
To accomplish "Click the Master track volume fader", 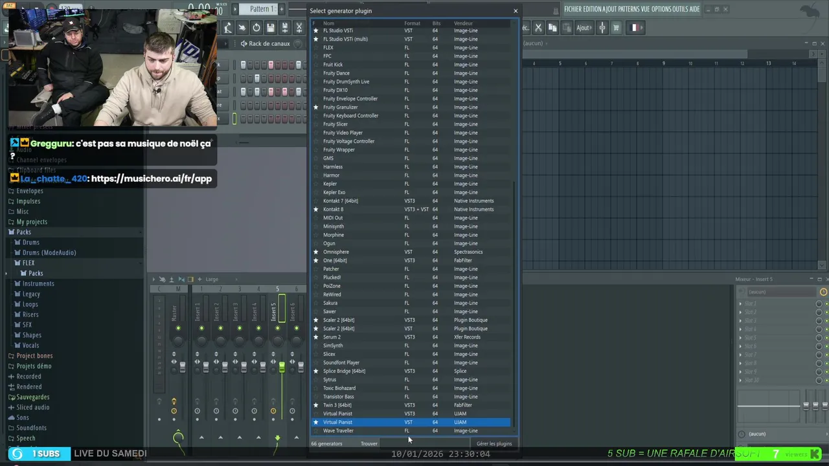I will pos(183,366).
